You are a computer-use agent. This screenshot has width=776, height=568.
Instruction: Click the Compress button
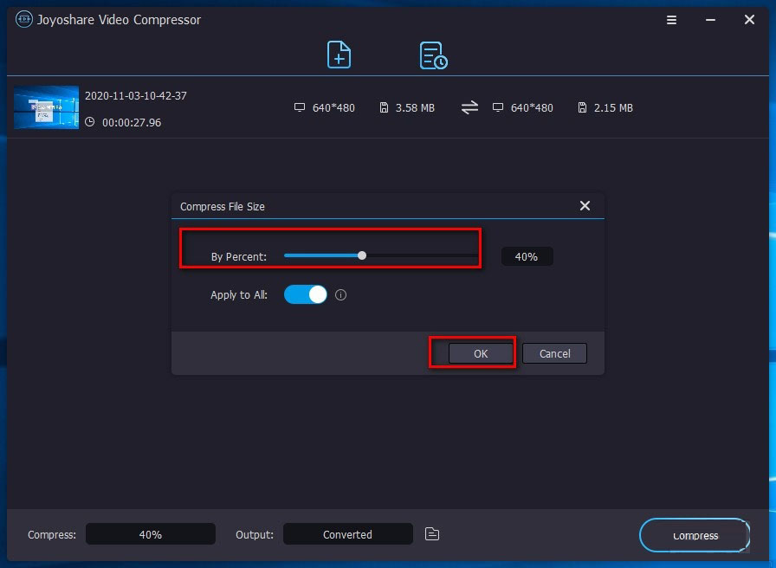click(x=695, y=535)
